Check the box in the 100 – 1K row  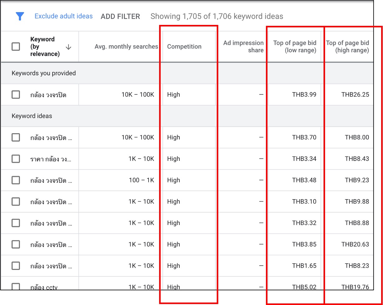point(16,180)
